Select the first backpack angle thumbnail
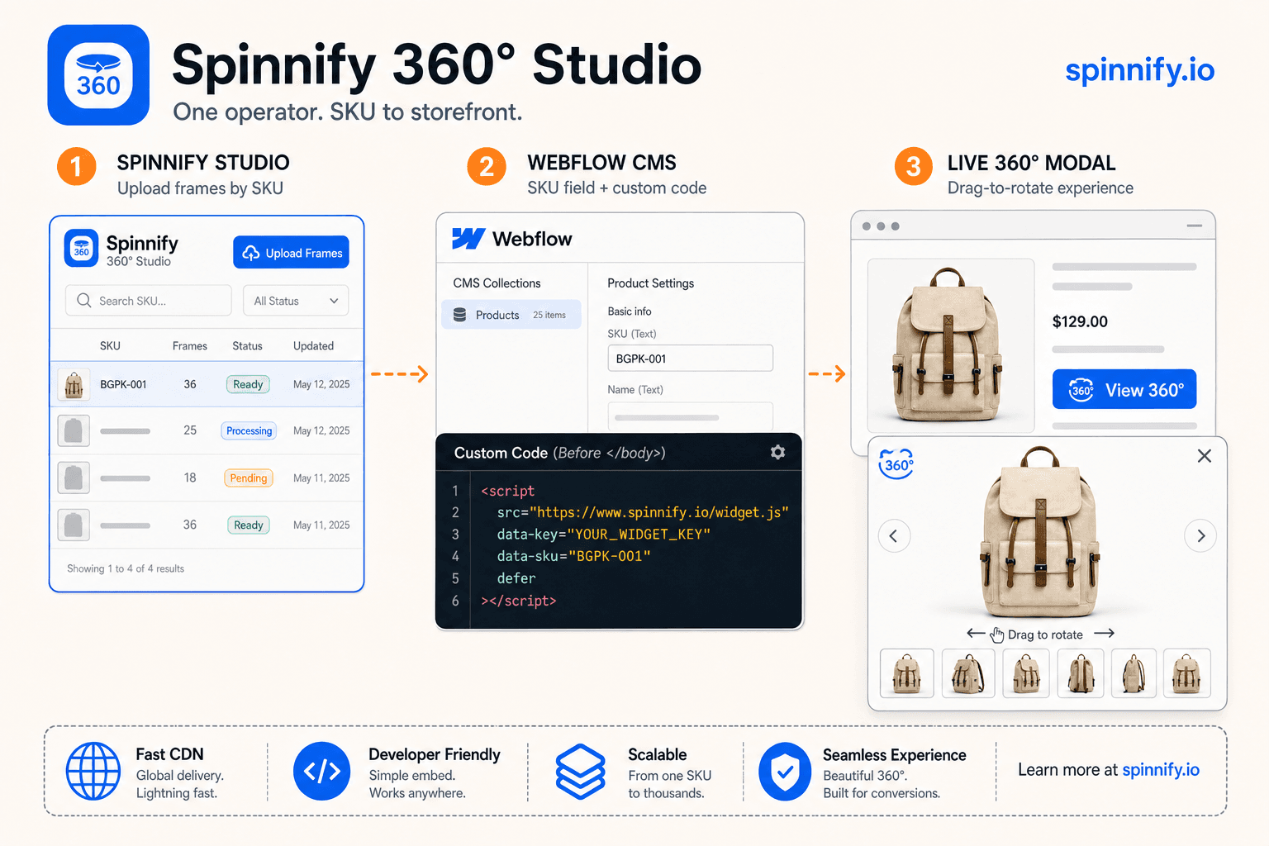Image resolution: width=1269 pixels, height=846 pixels. [x=907, y=673]
